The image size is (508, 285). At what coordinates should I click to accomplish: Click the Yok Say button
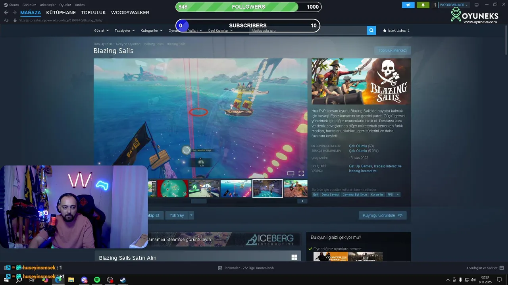click(x=177, y=215)
